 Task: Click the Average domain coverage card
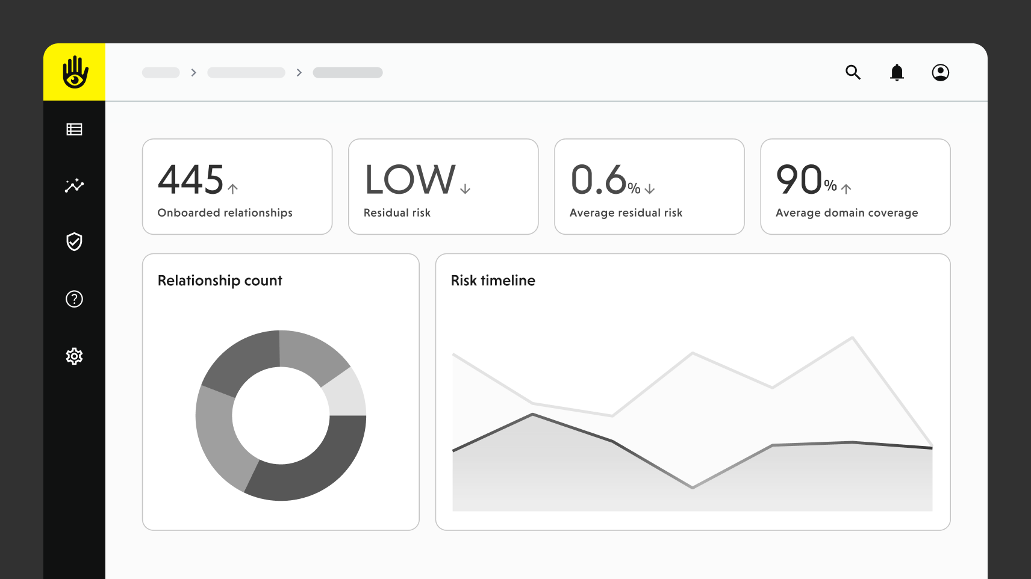(855, 187)
